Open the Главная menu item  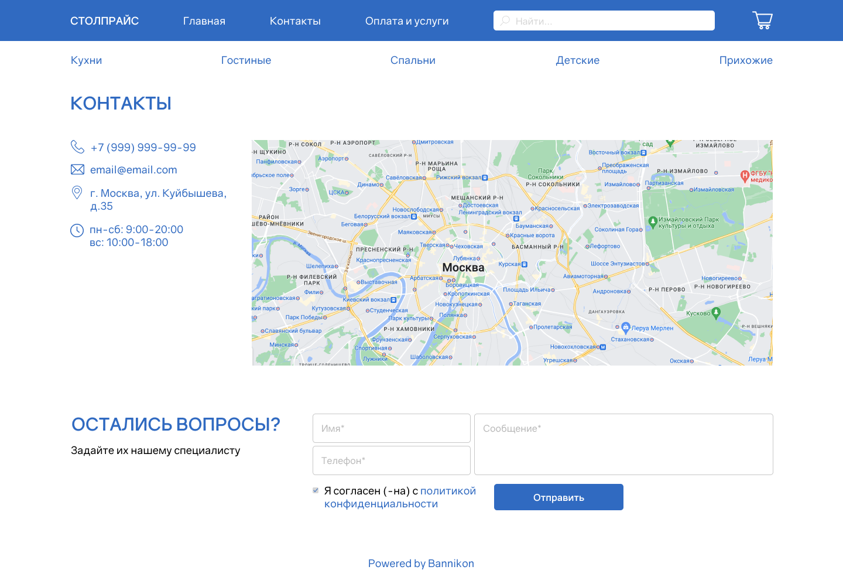tap(204, 21)
